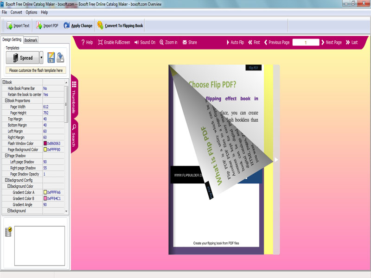Click the Import Text toolbar icon
The height and width of the screenshot is (278, 371).
(x=10, y=25)
